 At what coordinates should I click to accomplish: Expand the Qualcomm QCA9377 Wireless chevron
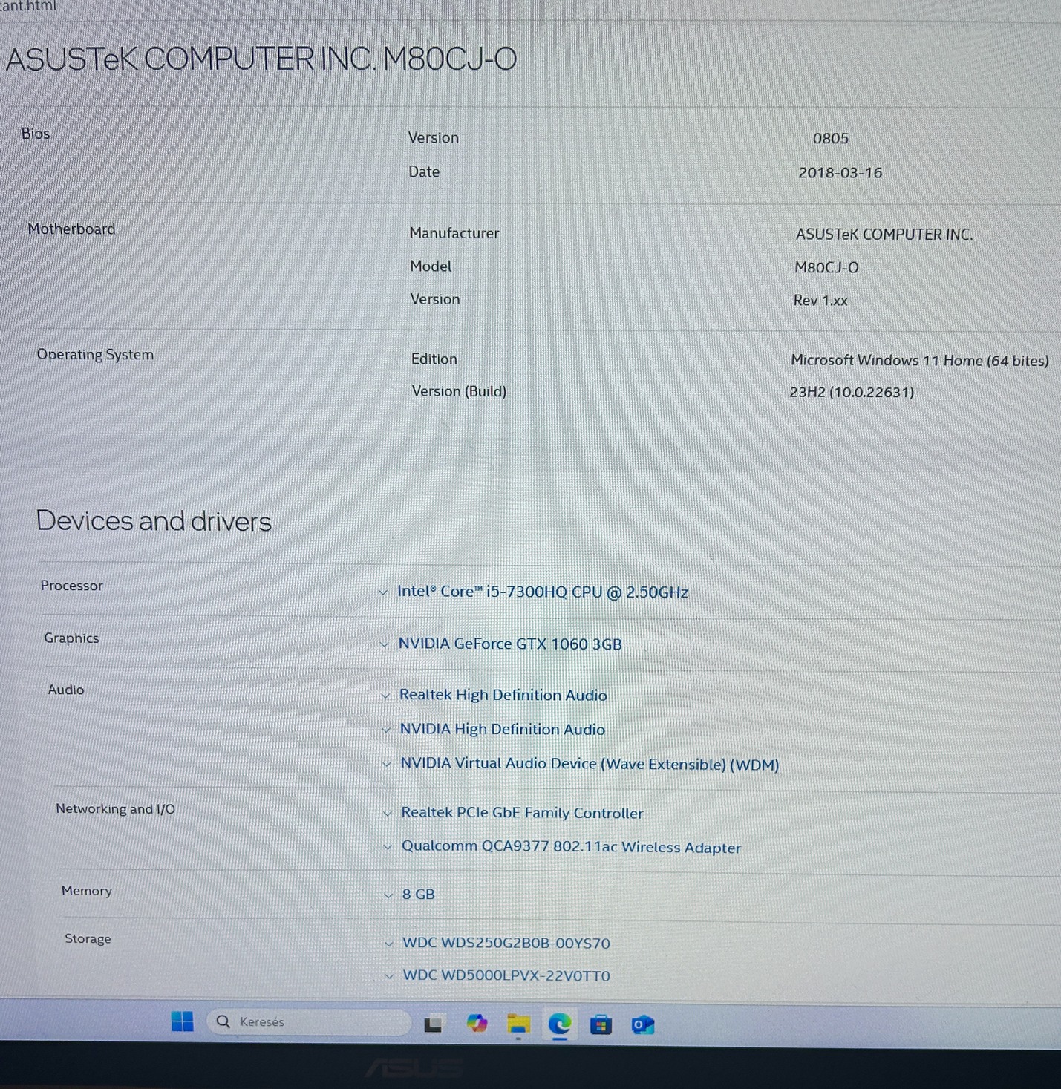(388, 847)
